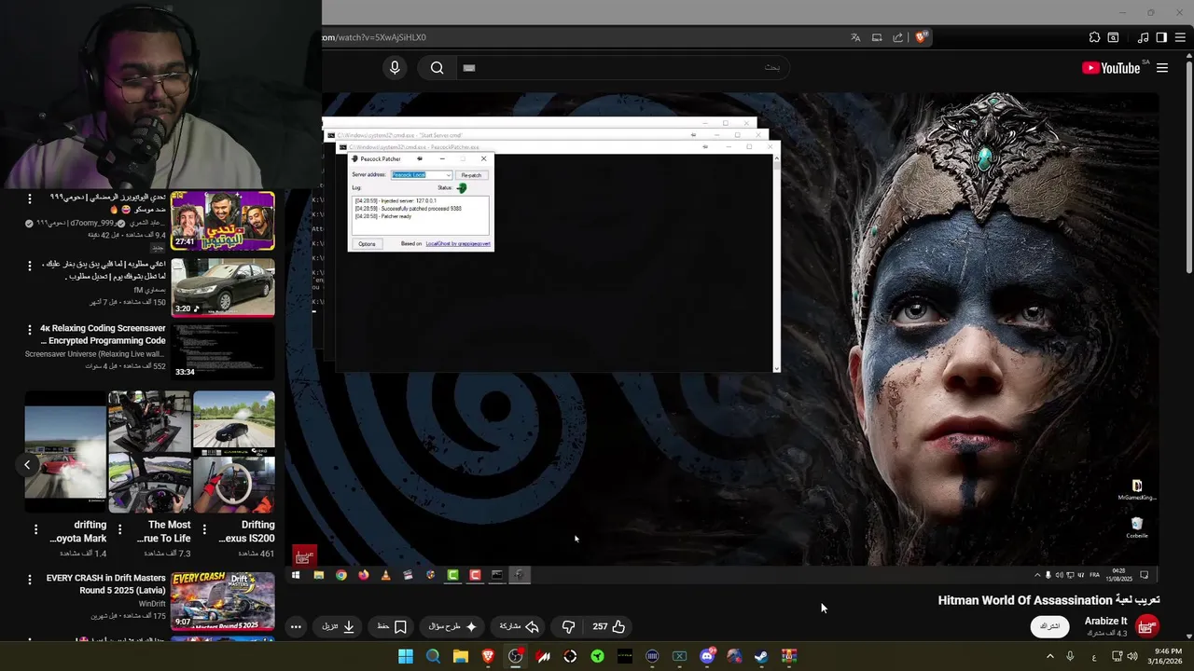Click the Windows Start button on taskbar
This screenshot has width=1194, height=671.
(x=406, y=656)
